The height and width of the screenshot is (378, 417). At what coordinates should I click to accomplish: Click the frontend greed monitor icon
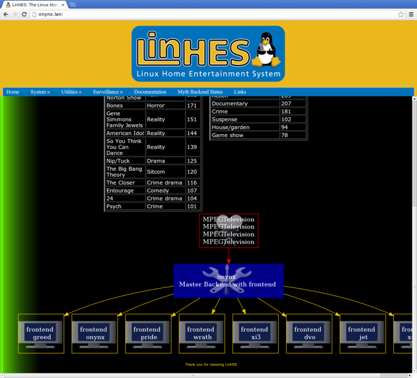[x=41, y=333]
